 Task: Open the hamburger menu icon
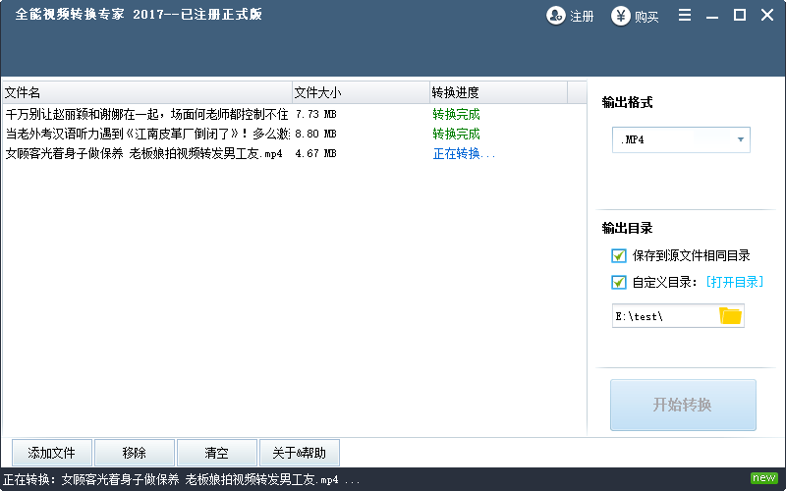685,15
